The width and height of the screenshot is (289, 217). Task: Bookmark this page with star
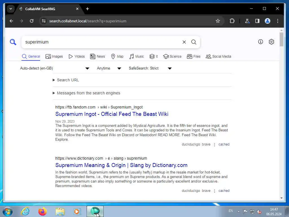(x=218, y=21)
